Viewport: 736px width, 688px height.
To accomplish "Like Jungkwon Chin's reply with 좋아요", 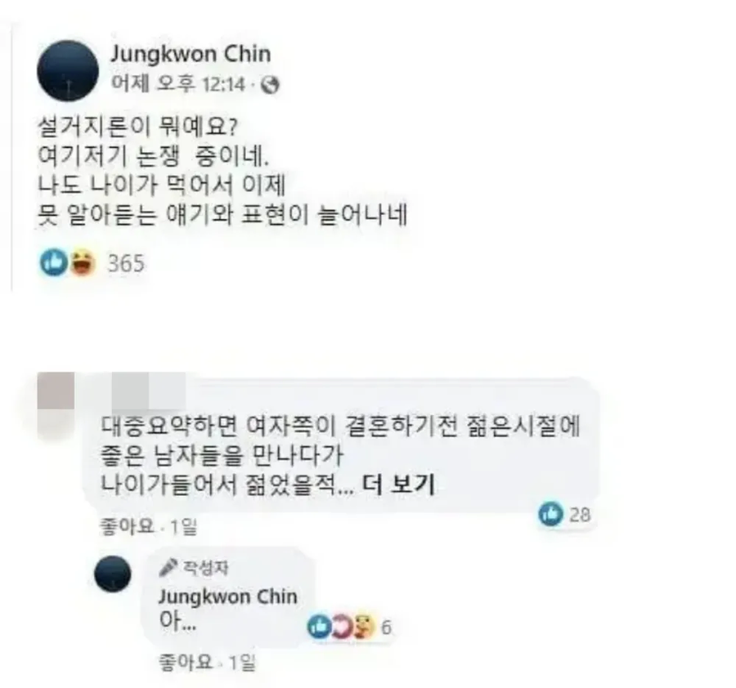I will tap(186, 662).
